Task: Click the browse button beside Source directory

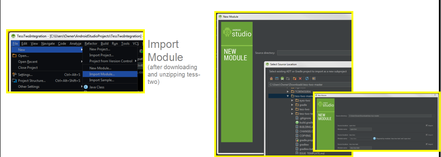Action: click(x=433, y=116)
